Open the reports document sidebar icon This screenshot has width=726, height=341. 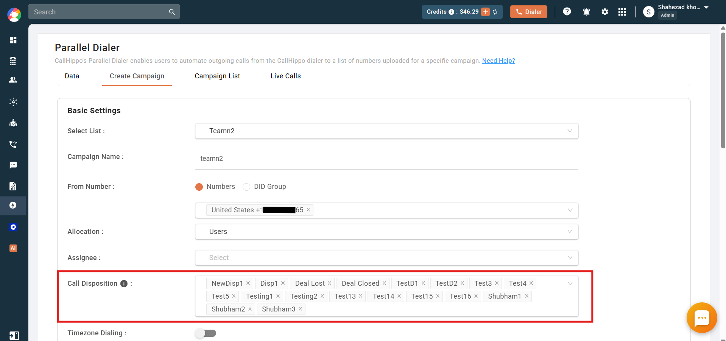(13, 186)
